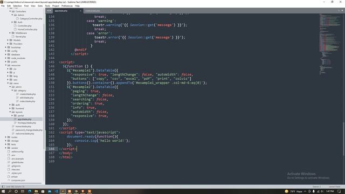
Task: Open the artisan file
Action: [x=15, y=177]
